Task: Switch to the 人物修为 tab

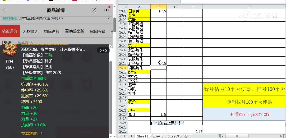Action: pos(30,31)
